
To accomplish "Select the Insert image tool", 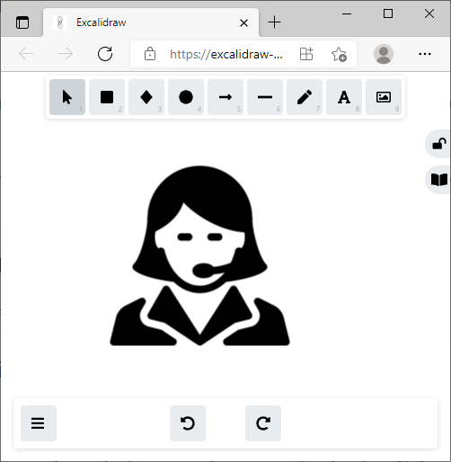I will (384, 97).
